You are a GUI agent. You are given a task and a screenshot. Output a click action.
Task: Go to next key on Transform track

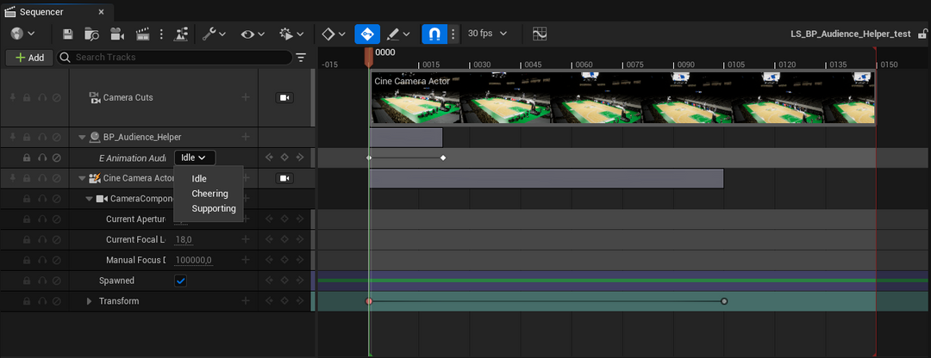pos(299,301)
